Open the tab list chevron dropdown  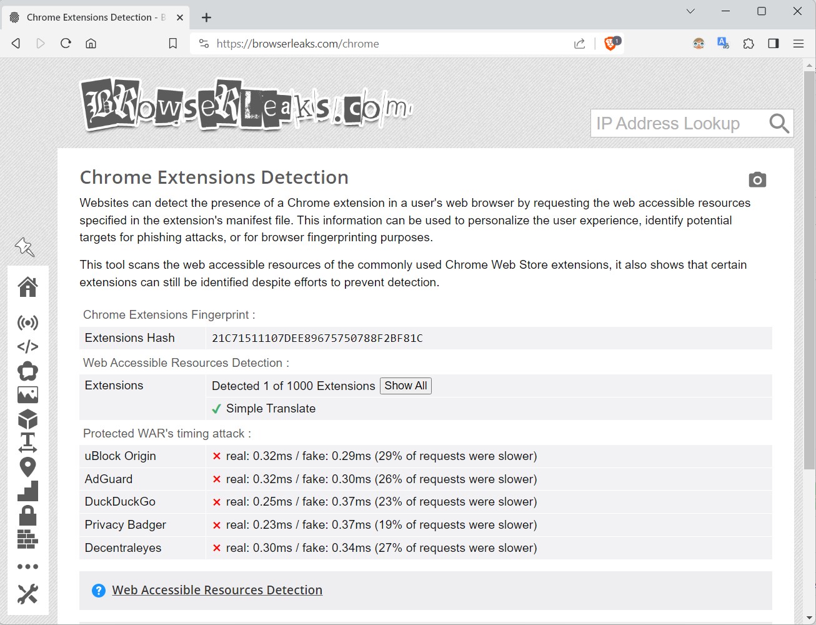point(690,11)
